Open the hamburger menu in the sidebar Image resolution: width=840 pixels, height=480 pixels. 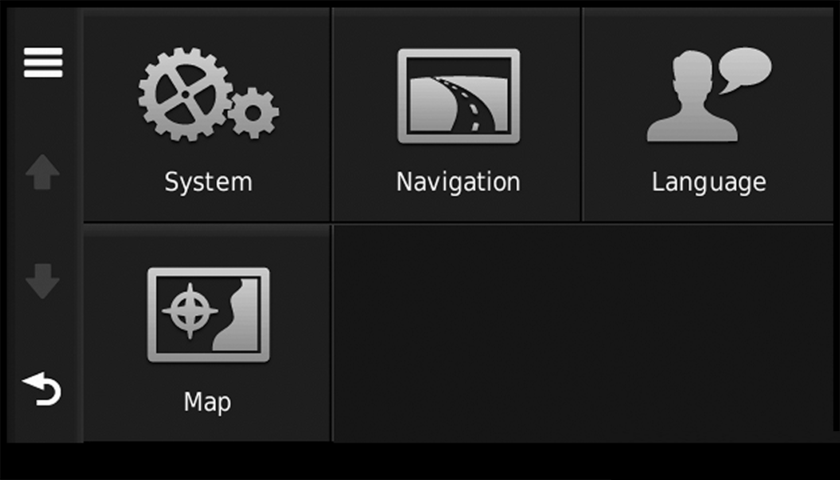coord(43,62)
